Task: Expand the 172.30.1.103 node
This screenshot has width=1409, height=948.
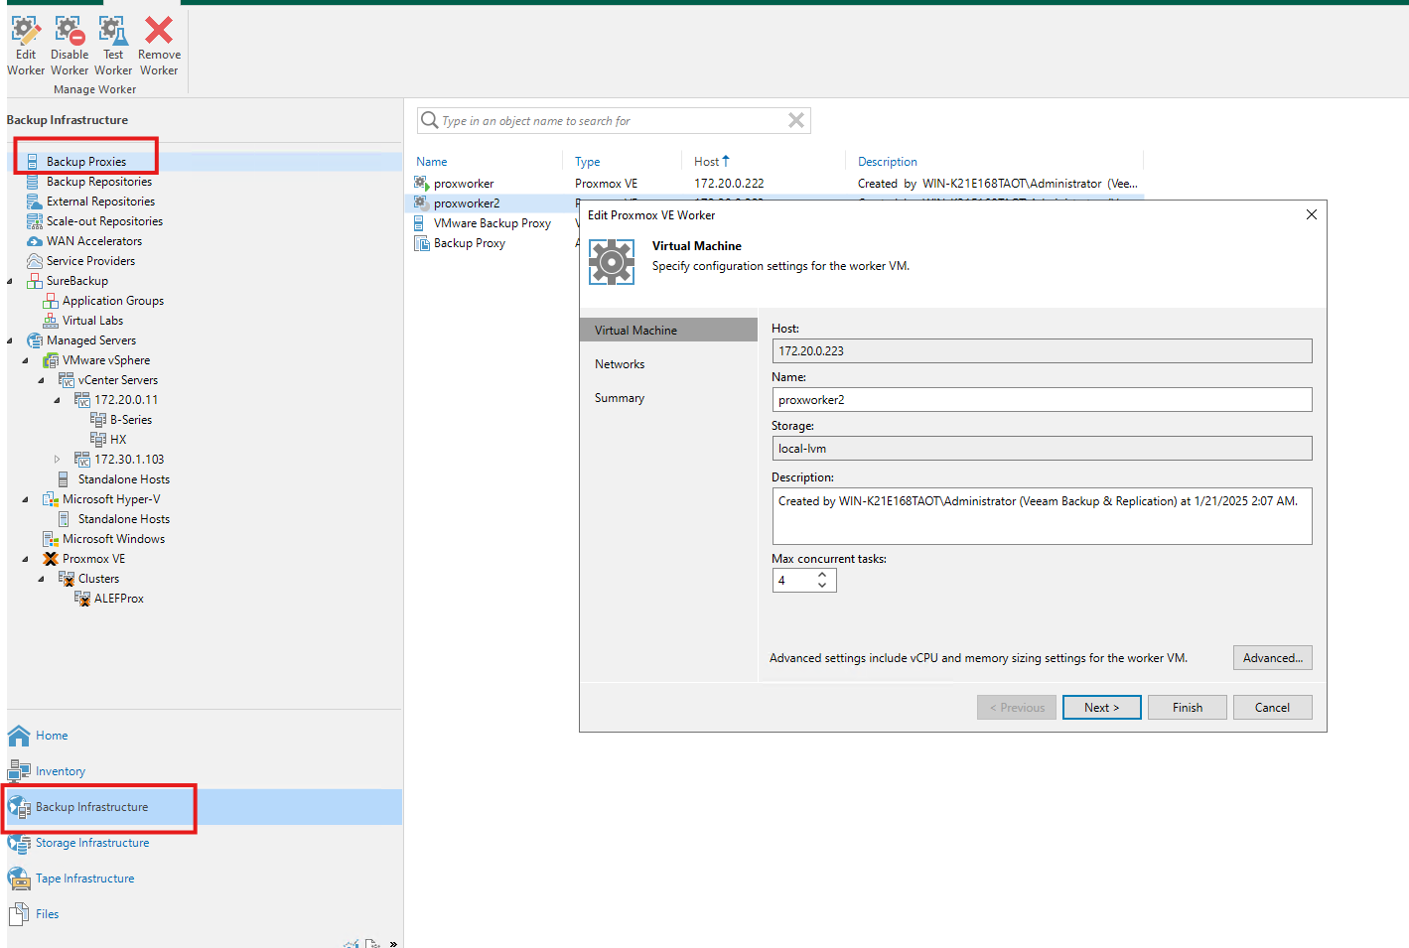Action: [58, 460]
